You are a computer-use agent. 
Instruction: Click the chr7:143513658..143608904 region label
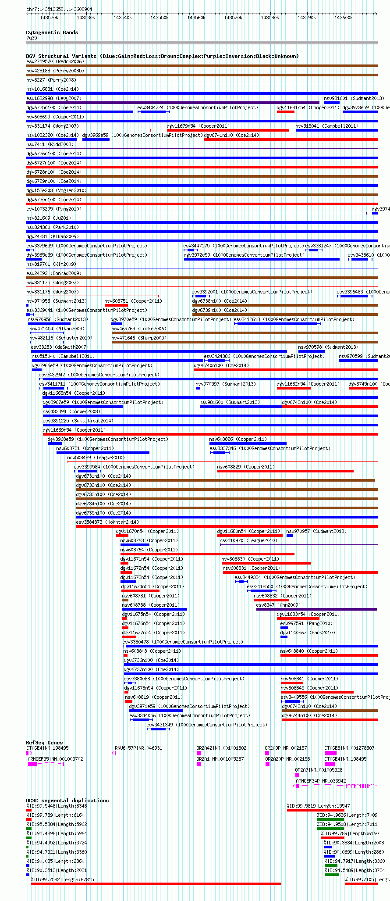coord(59,9)
